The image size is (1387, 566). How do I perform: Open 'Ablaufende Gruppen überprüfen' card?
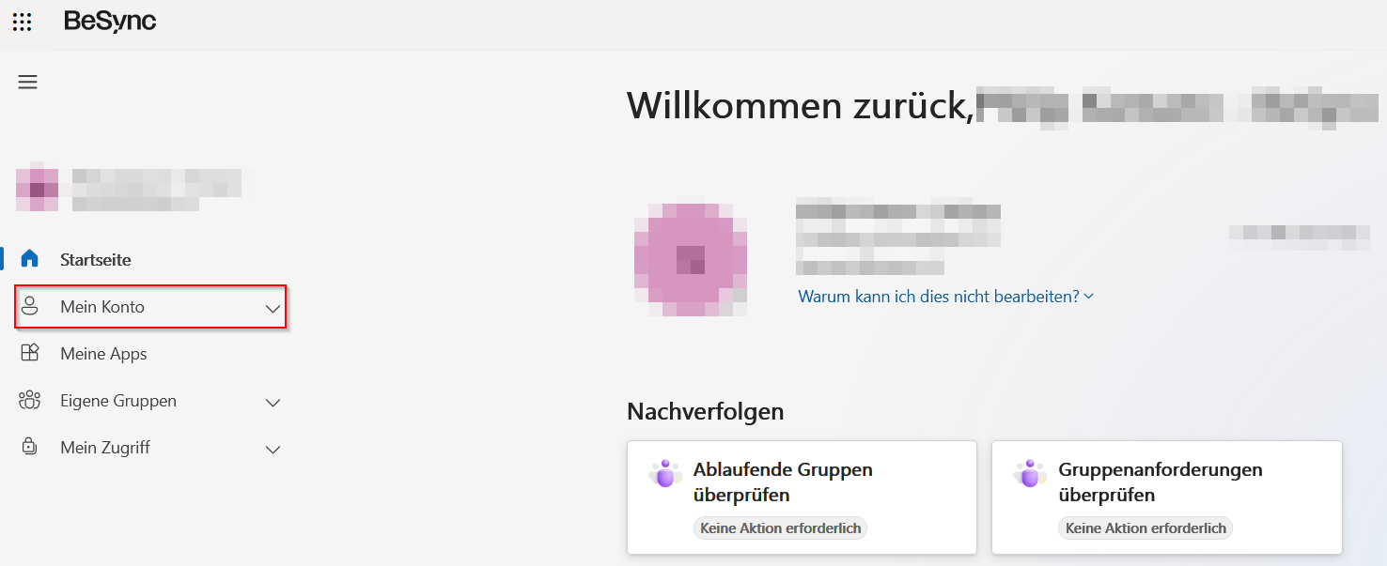802,497
